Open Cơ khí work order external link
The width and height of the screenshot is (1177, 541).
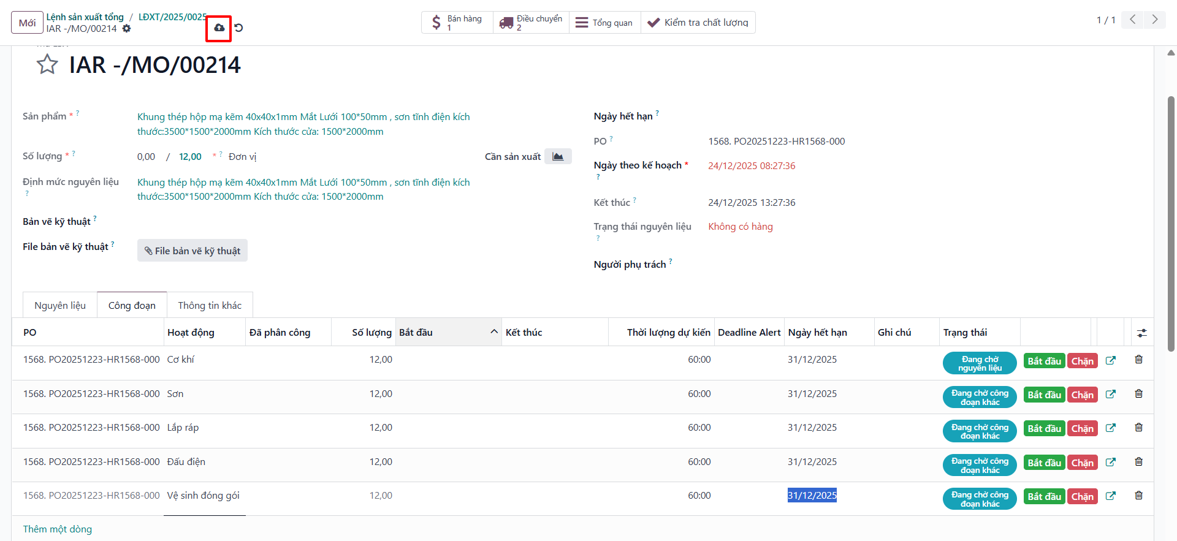1110,360
